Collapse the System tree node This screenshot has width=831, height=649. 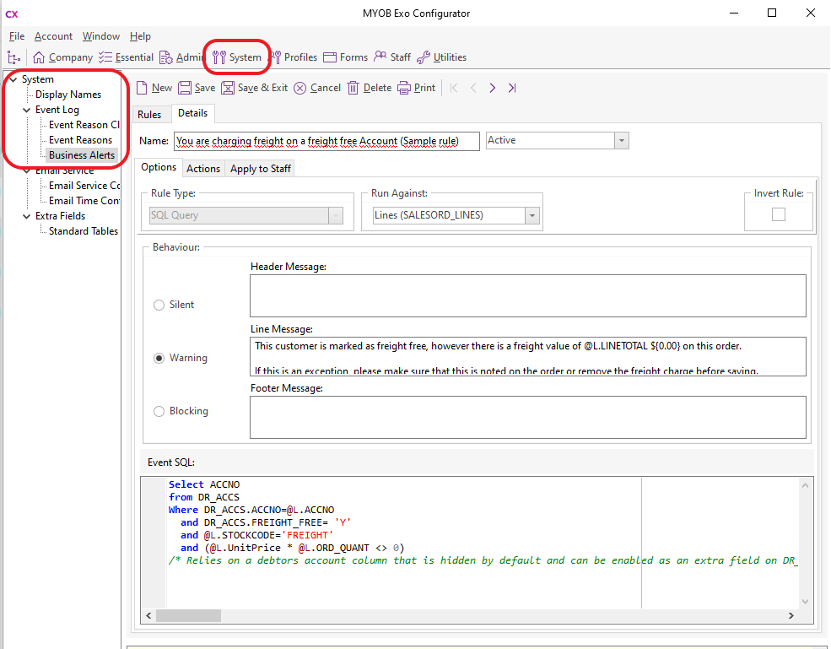click(13, 79)
